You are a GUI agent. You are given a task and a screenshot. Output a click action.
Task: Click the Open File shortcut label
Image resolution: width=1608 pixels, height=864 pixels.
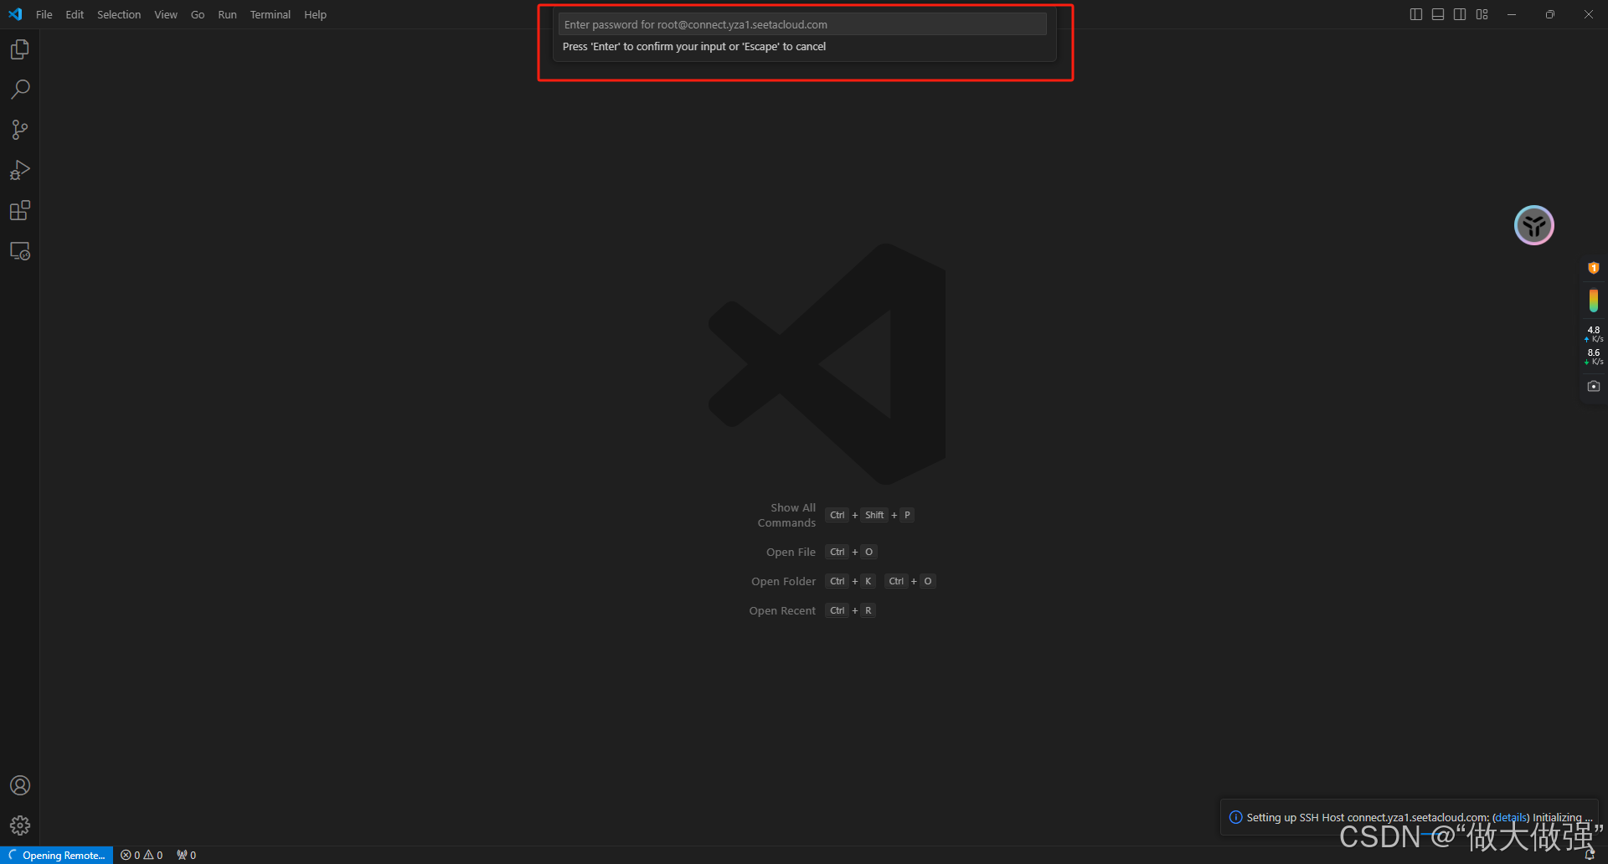[x=791, y=552]
